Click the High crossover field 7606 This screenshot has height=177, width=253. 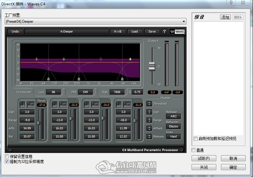click(x=117, y=92)
